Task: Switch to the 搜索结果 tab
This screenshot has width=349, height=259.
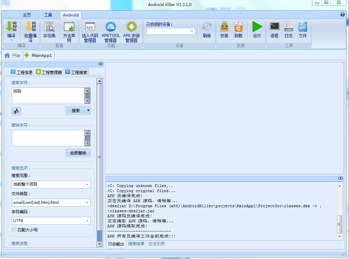Action: coord(136,244)
